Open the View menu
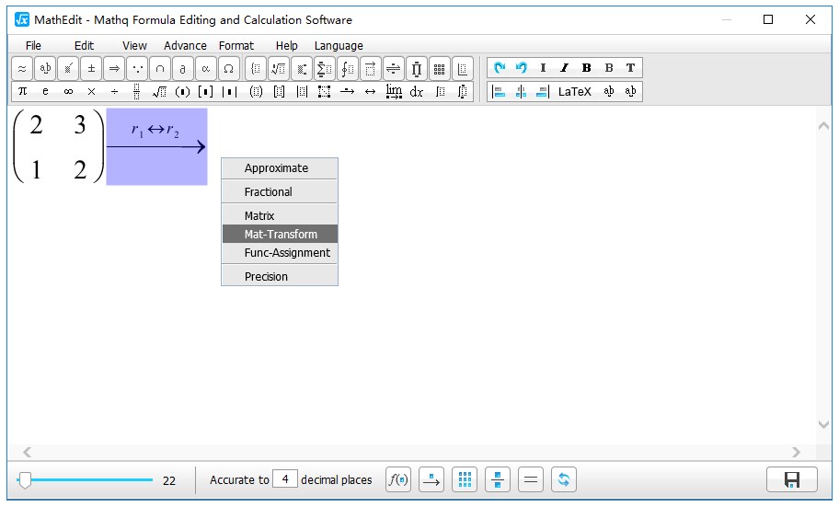Image resolution: width=839 pixels, height=507 pixels. 134,45
